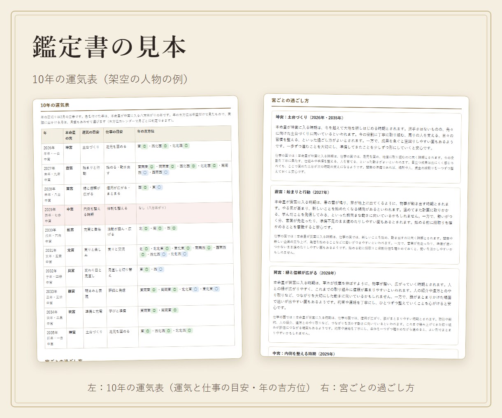Click the 宮ごとの過ごし方 title on the right page

(290, 100)
